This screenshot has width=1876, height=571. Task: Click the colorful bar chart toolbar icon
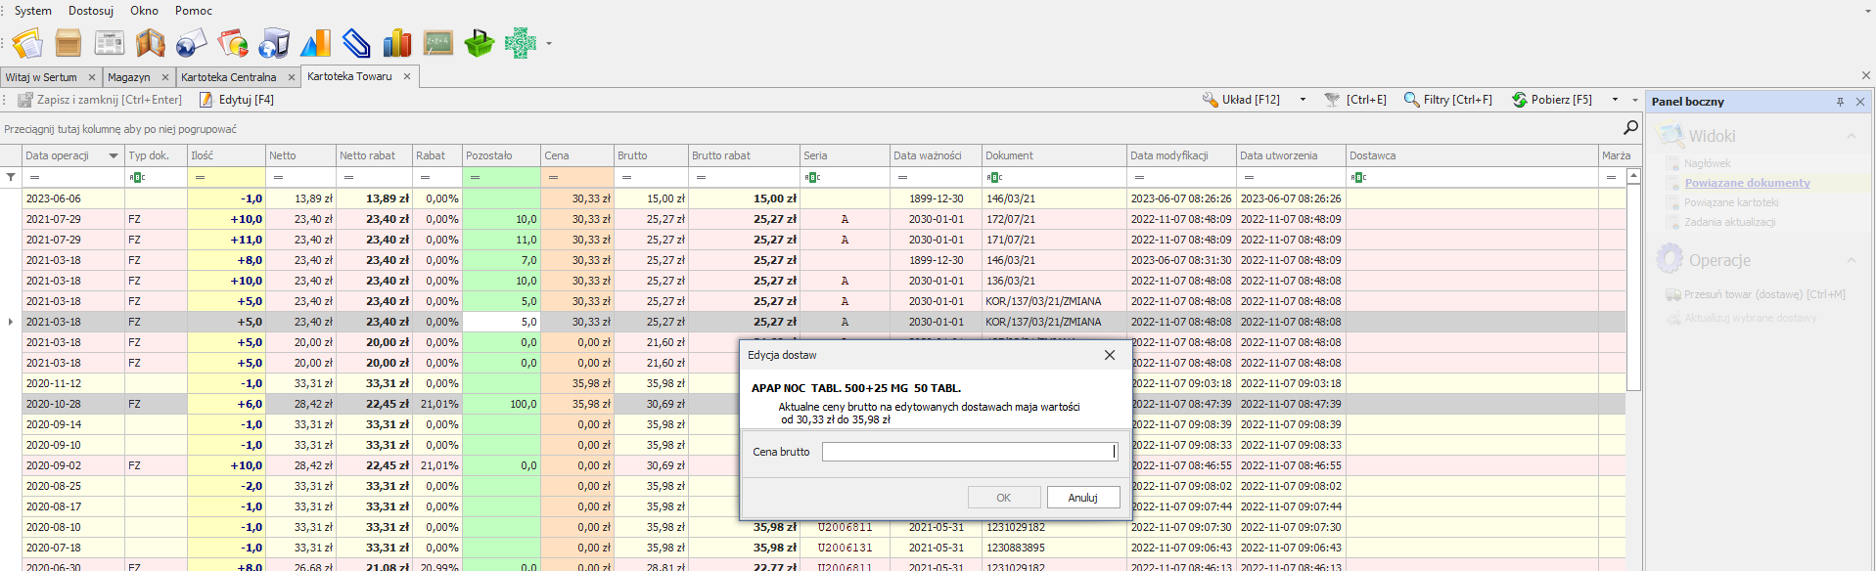coord(396,43)
